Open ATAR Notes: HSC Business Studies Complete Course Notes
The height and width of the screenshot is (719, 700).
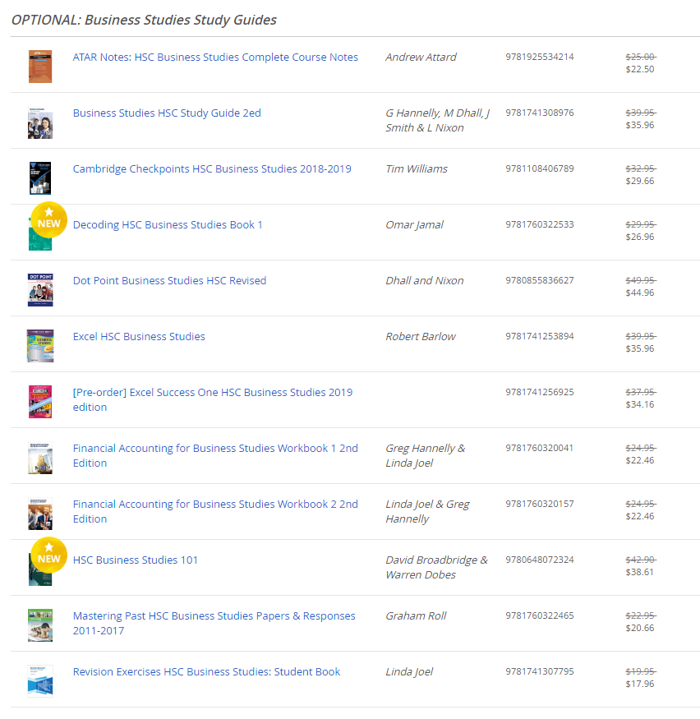tap(215, 58)
